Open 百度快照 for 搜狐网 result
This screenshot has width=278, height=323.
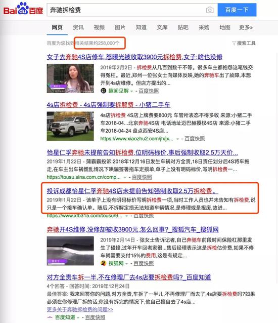(x=144, y=263)
